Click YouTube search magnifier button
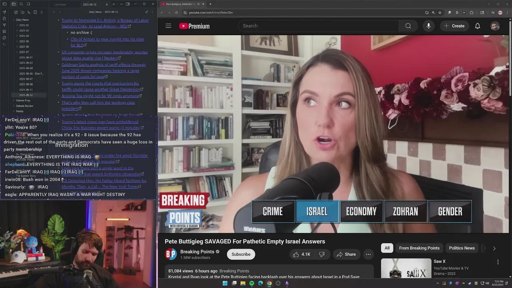512x288 pixels. 408,26
